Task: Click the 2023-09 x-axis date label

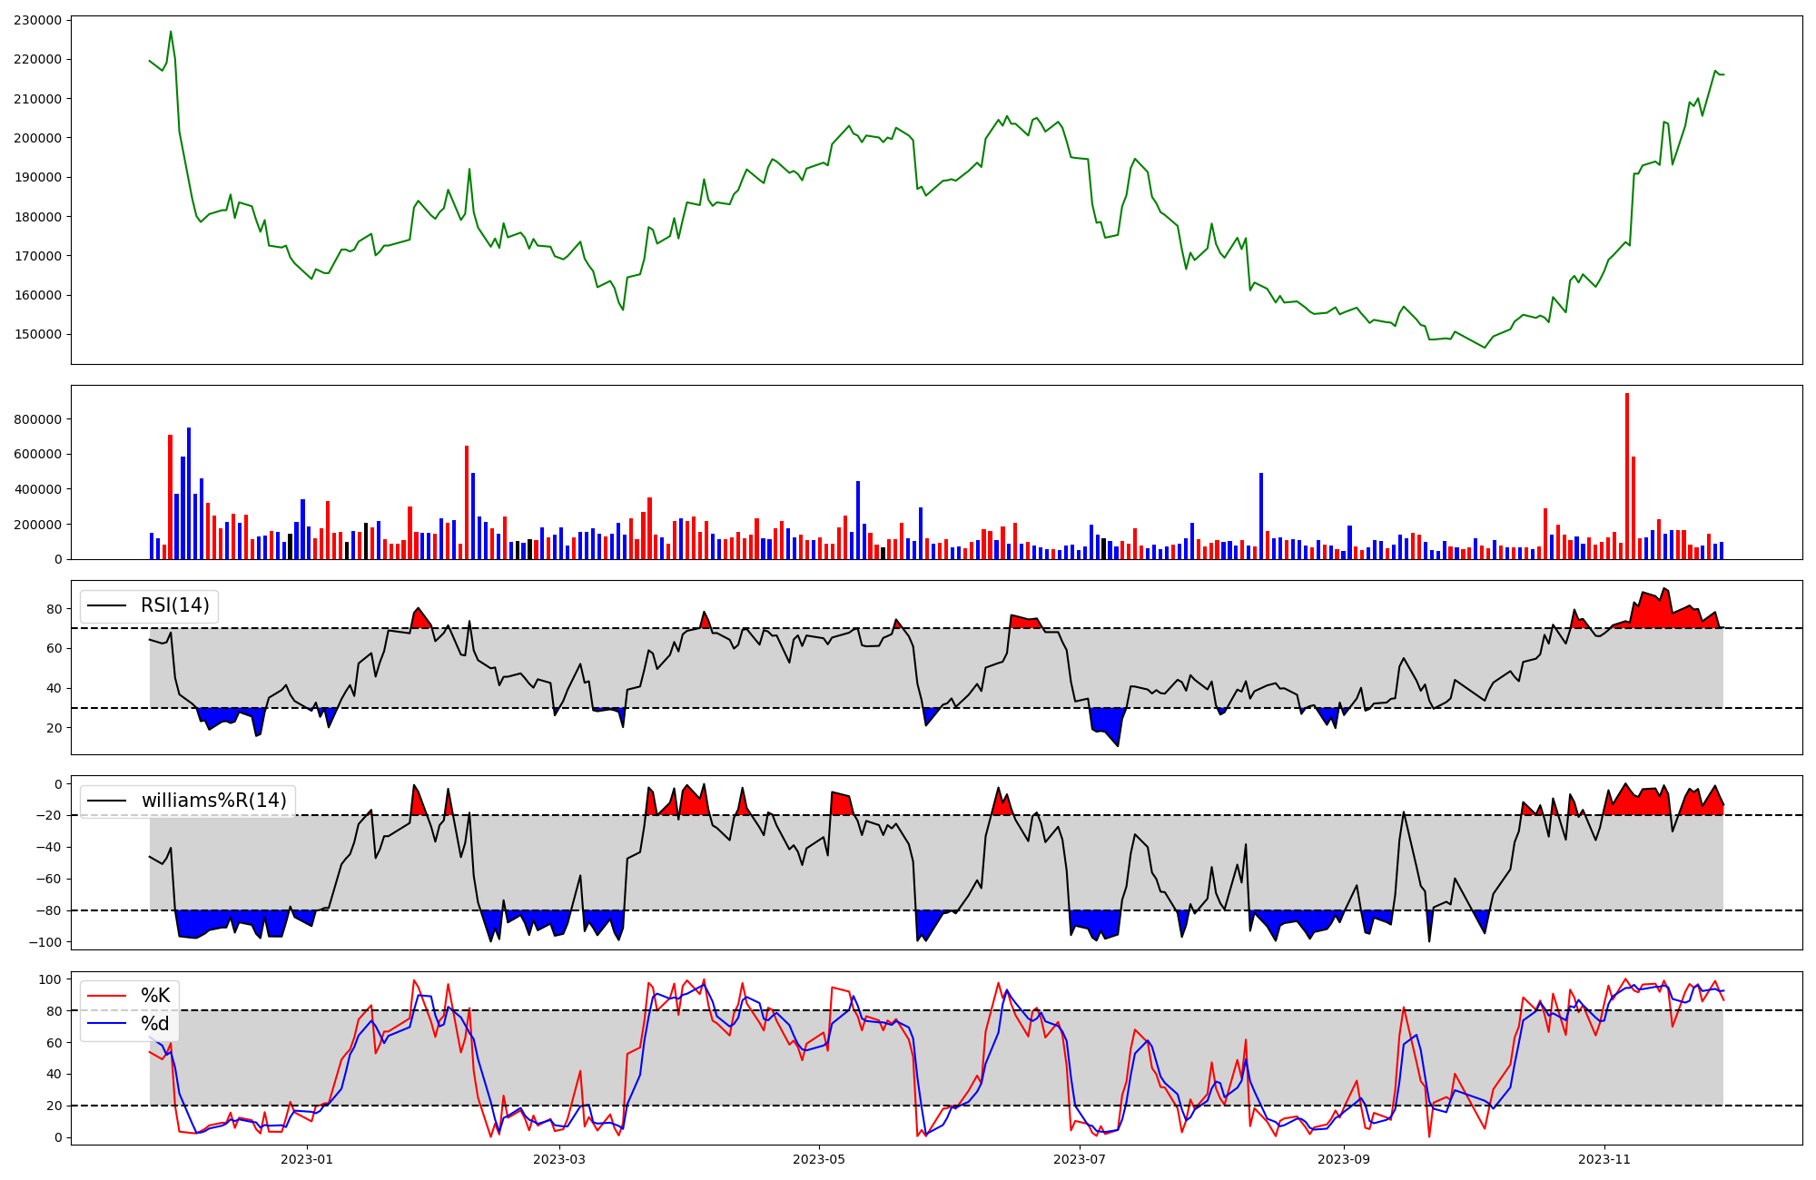Action: pos(1343,1159)
